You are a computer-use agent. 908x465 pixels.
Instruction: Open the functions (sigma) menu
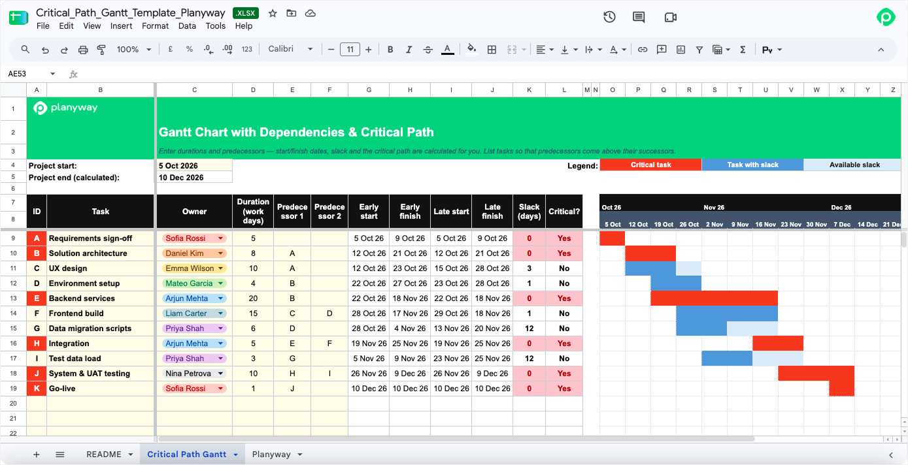click(x=743, y=50)
